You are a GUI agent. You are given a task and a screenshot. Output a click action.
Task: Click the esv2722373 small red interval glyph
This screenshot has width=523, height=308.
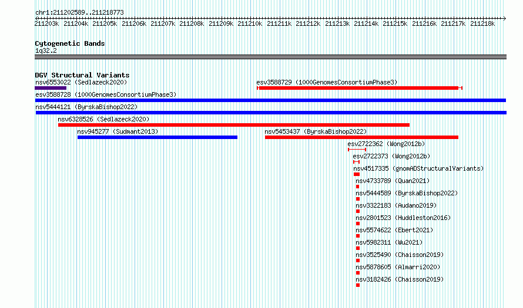[357, 162]
